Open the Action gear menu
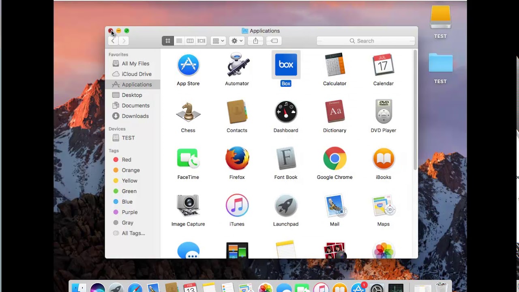This screenshot has width=519, height=292. click(237, 41)
